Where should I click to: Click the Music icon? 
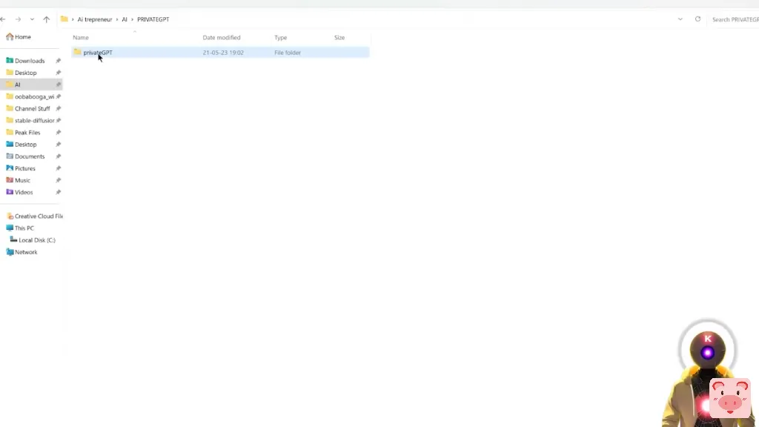10,179
